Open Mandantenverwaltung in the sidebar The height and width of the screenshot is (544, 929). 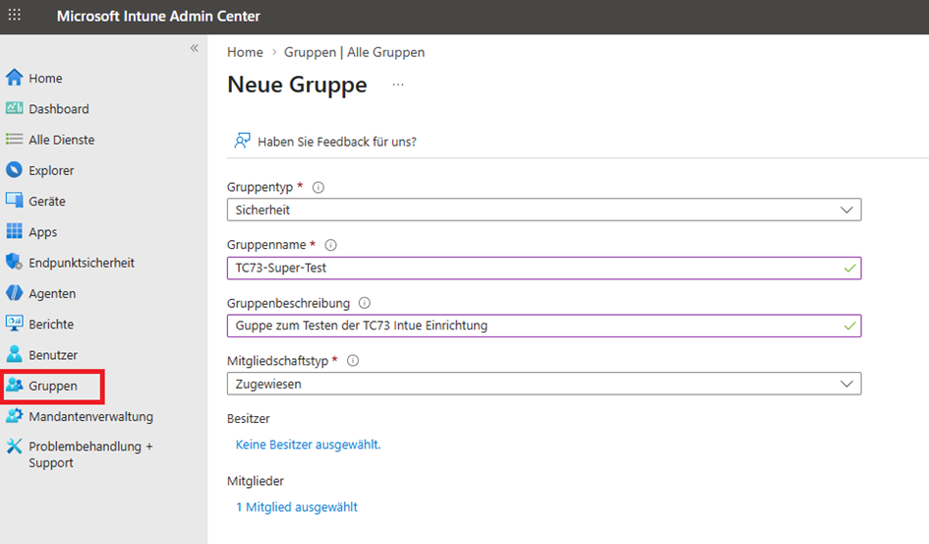coord(91,417)
